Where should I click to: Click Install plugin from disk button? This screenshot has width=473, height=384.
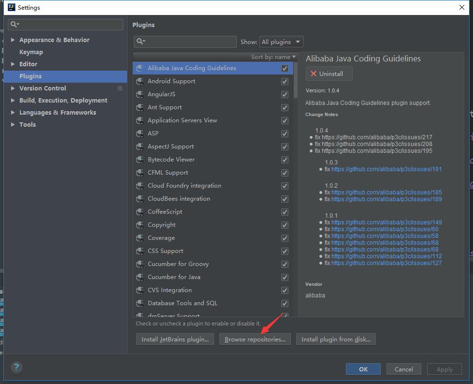click(x=336, y=340)
